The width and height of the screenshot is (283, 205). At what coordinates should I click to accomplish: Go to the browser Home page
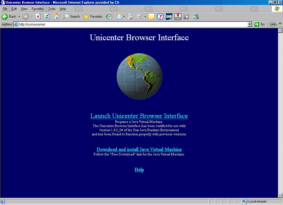click(56, 17)
